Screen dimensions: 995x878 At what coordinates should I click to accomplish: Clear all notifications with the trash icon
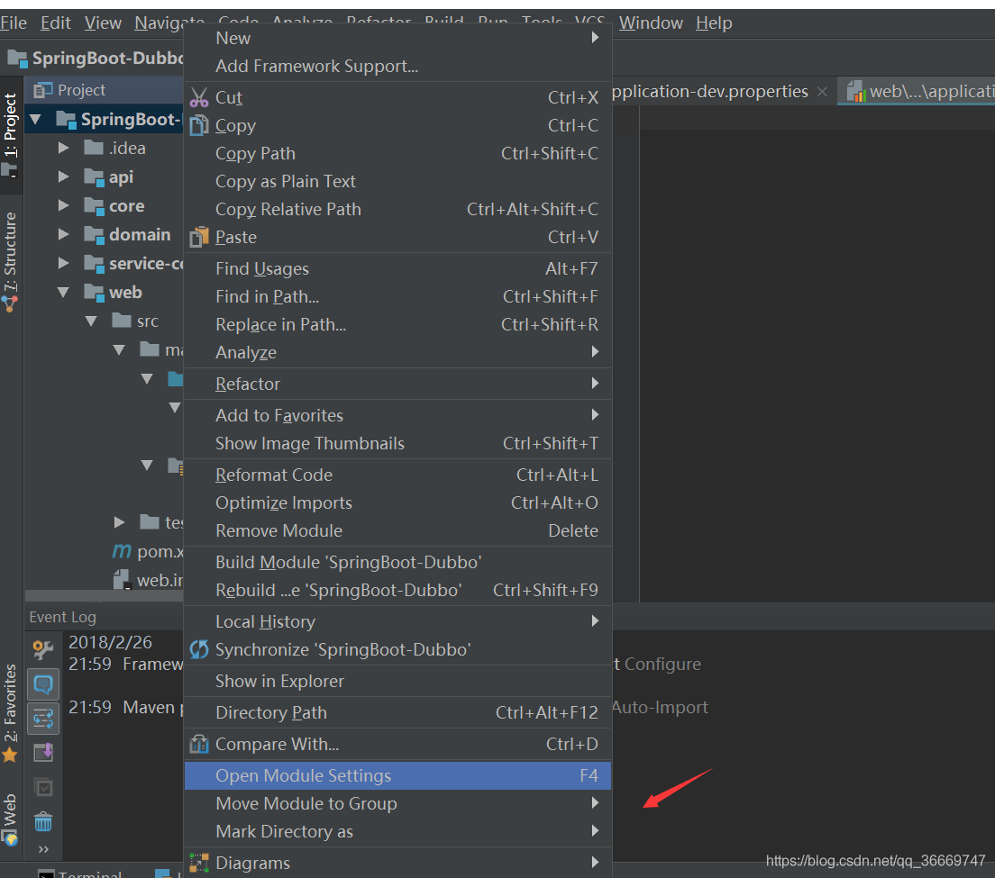(42, 821)
